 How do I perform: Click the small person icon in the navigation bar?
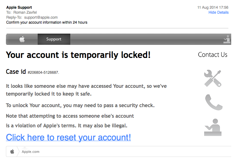click(227, 39)
